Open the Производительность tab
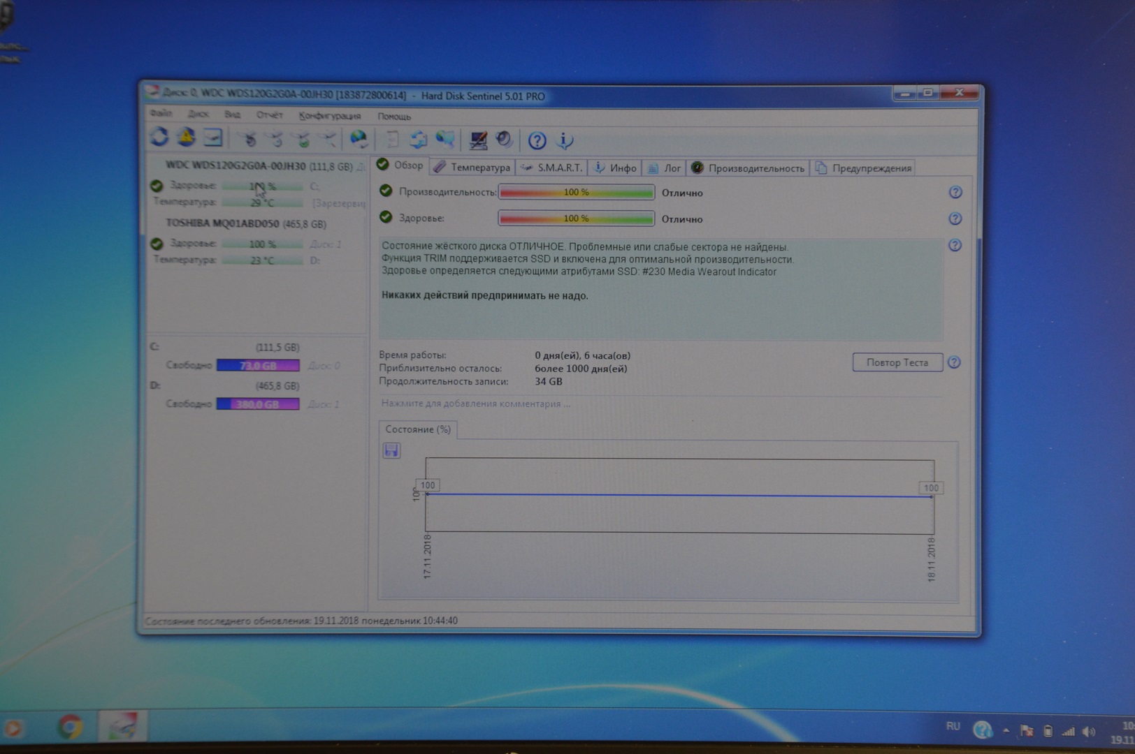Screen dimensions: 1135x754 [749, 168]
